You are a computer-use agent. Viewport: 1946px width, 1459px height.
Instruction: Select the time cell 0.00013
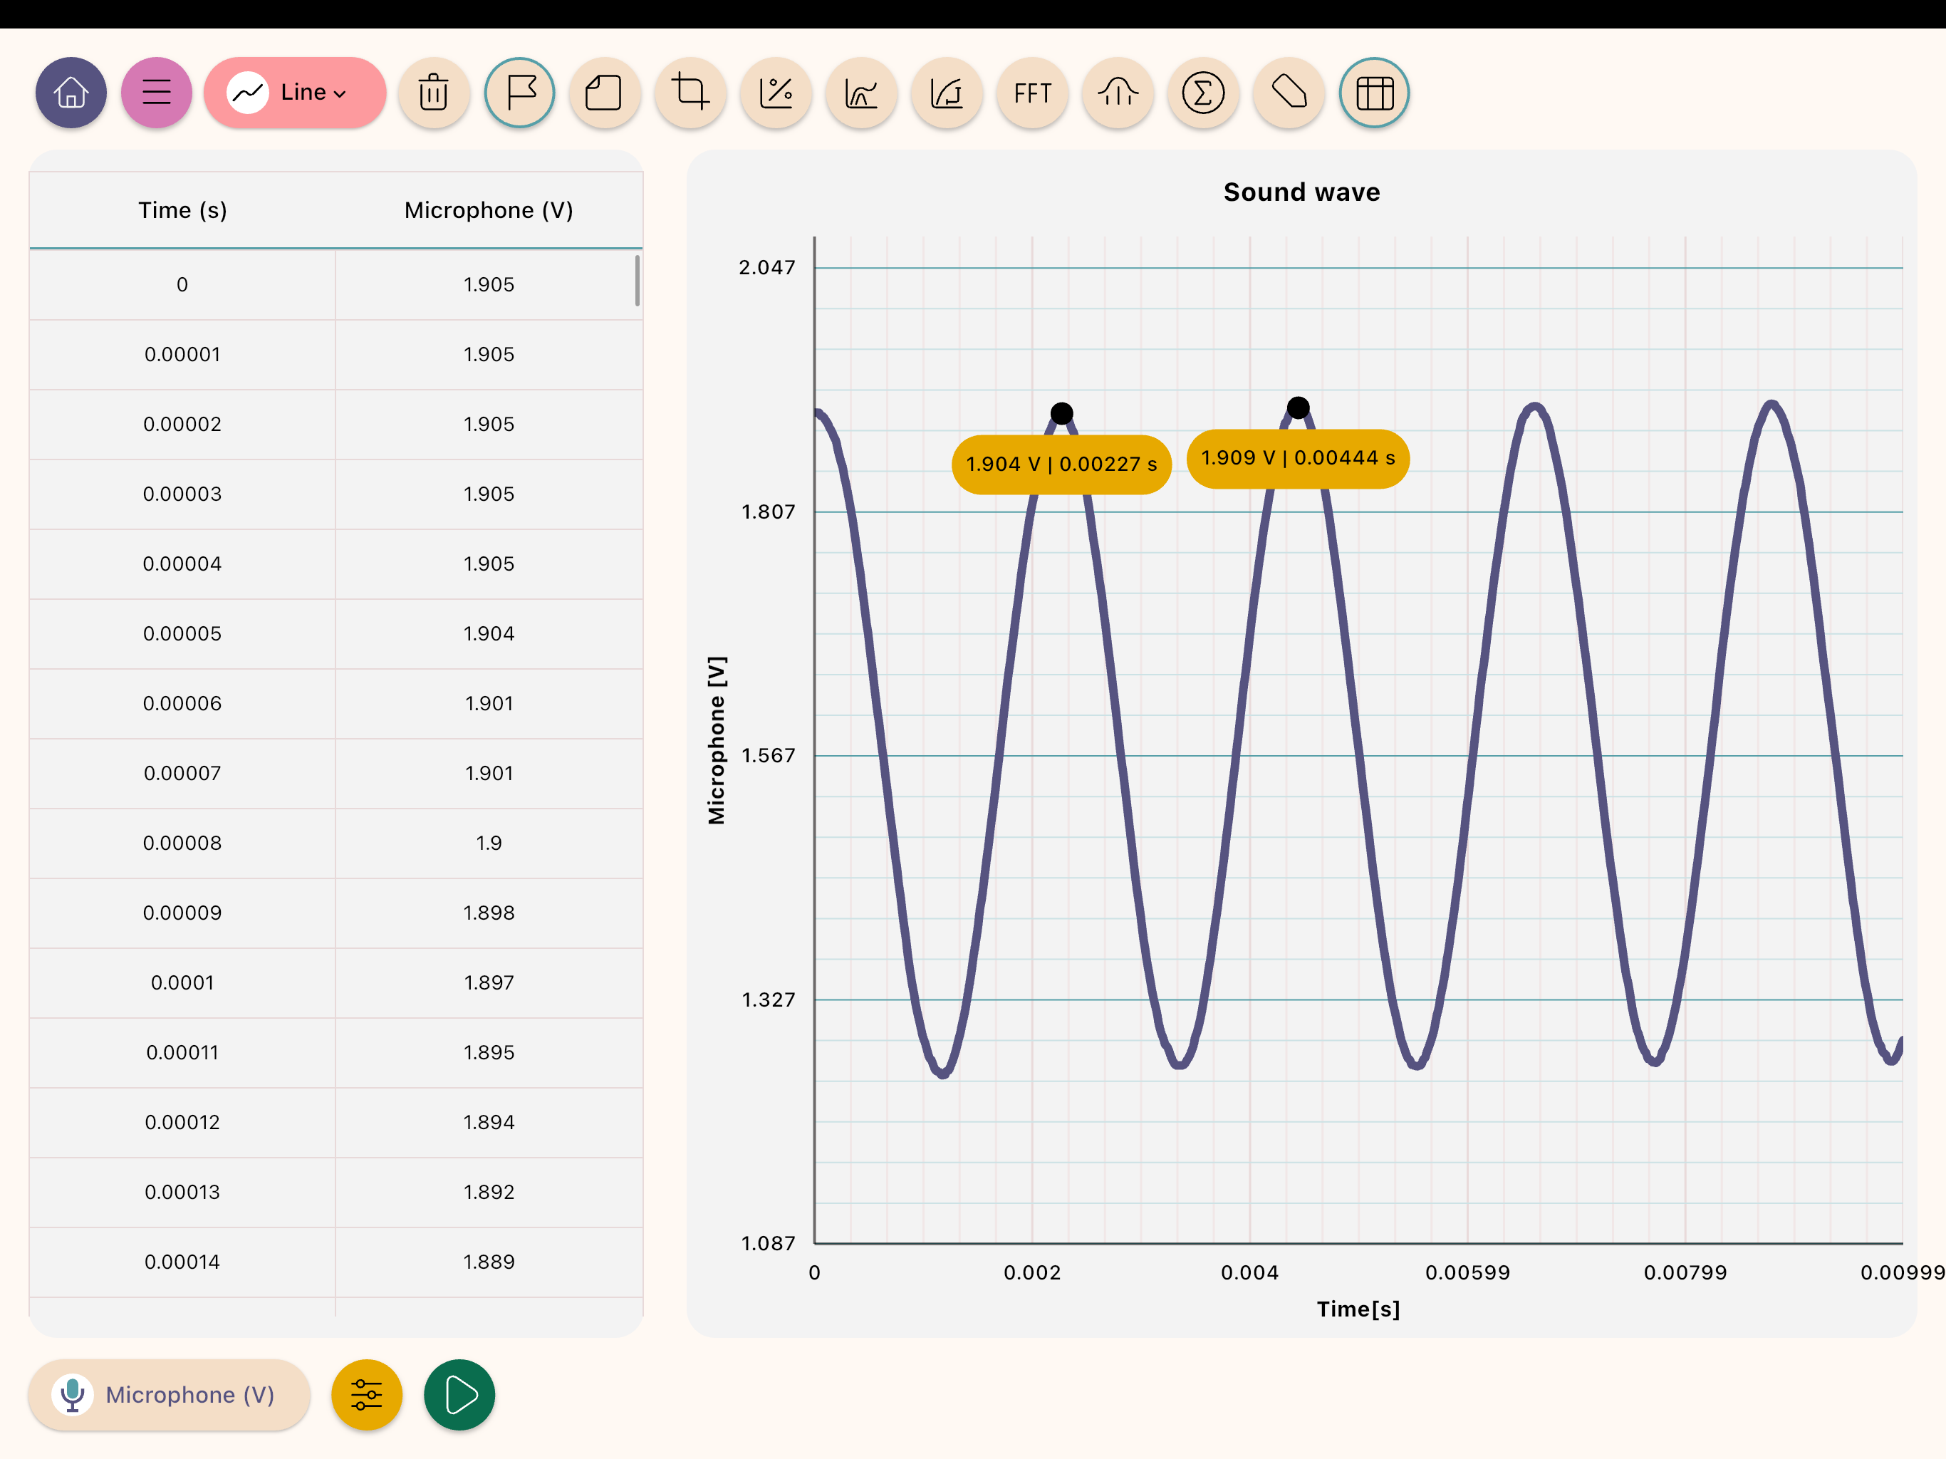182,1193
